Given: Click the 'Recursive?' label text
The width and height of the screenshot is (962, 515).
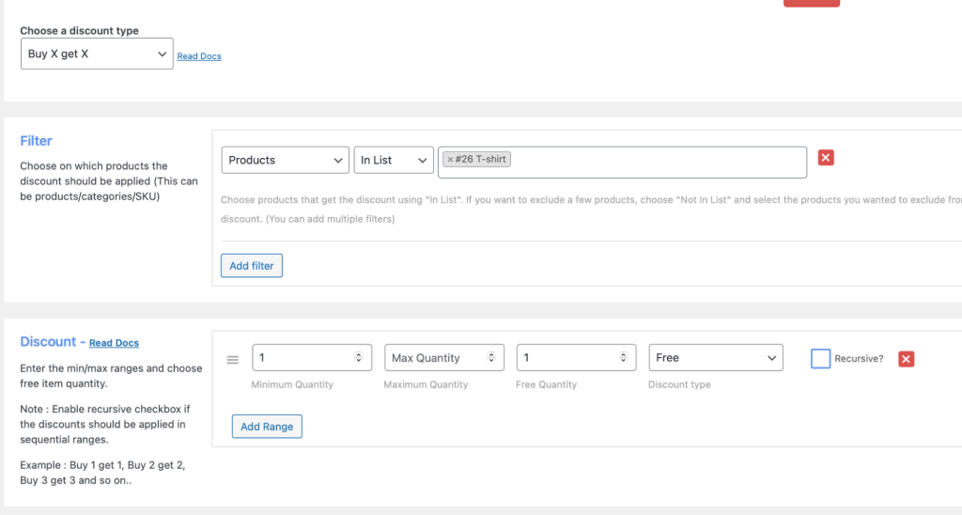Looking at the screenshot, I should click(859, 358).
